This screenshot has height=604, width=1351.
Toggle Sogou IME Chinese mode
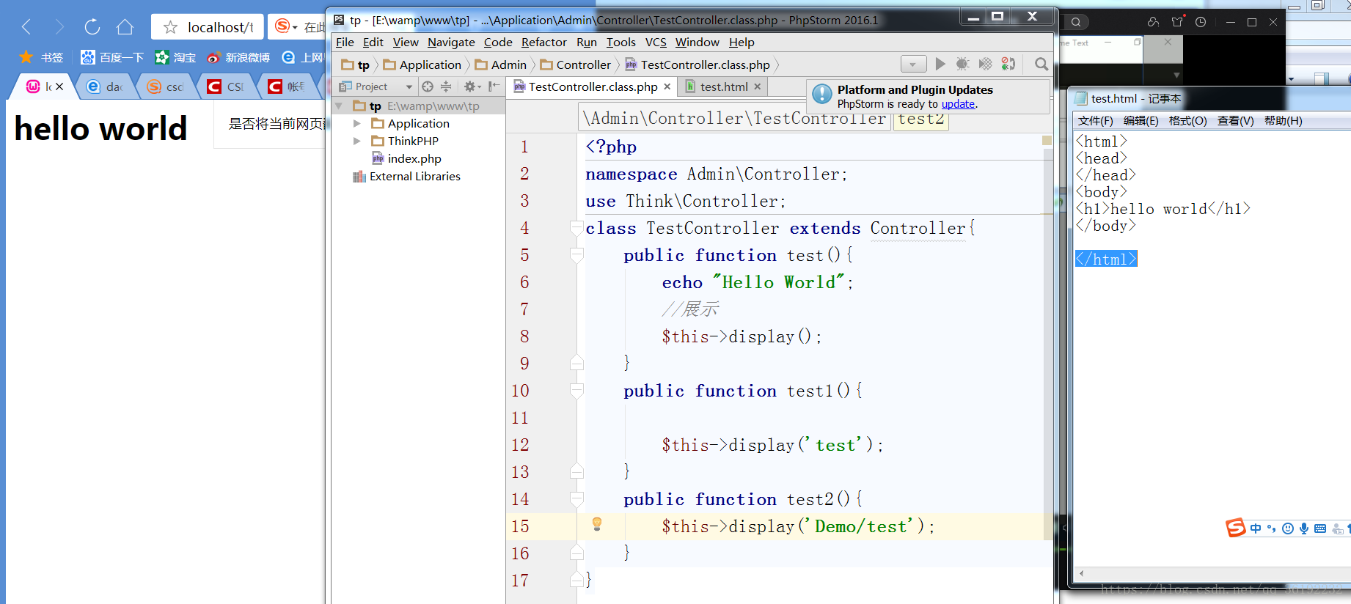coord(1256,528)
